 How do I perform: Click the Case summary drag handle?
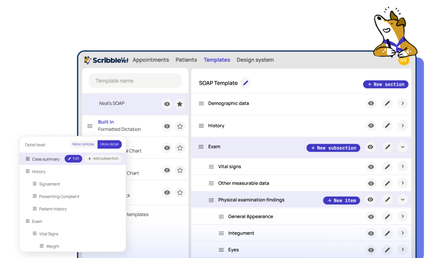pos(28,159)
